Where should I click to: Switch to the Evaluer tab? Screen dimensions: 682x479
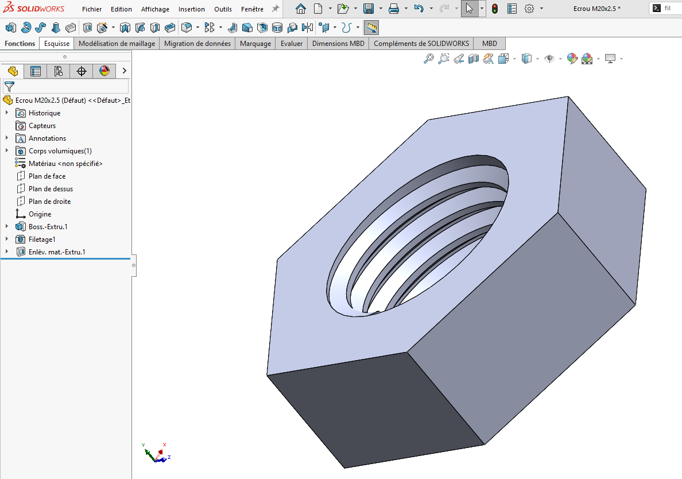[292, 44]
